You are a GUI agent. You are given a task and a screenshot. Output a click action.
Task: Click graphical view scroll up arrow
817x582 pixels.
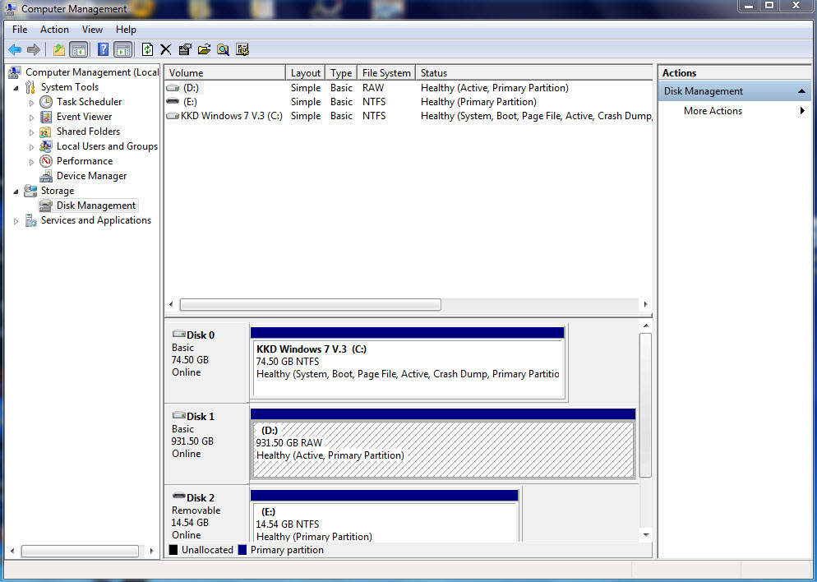click(646, 326)
